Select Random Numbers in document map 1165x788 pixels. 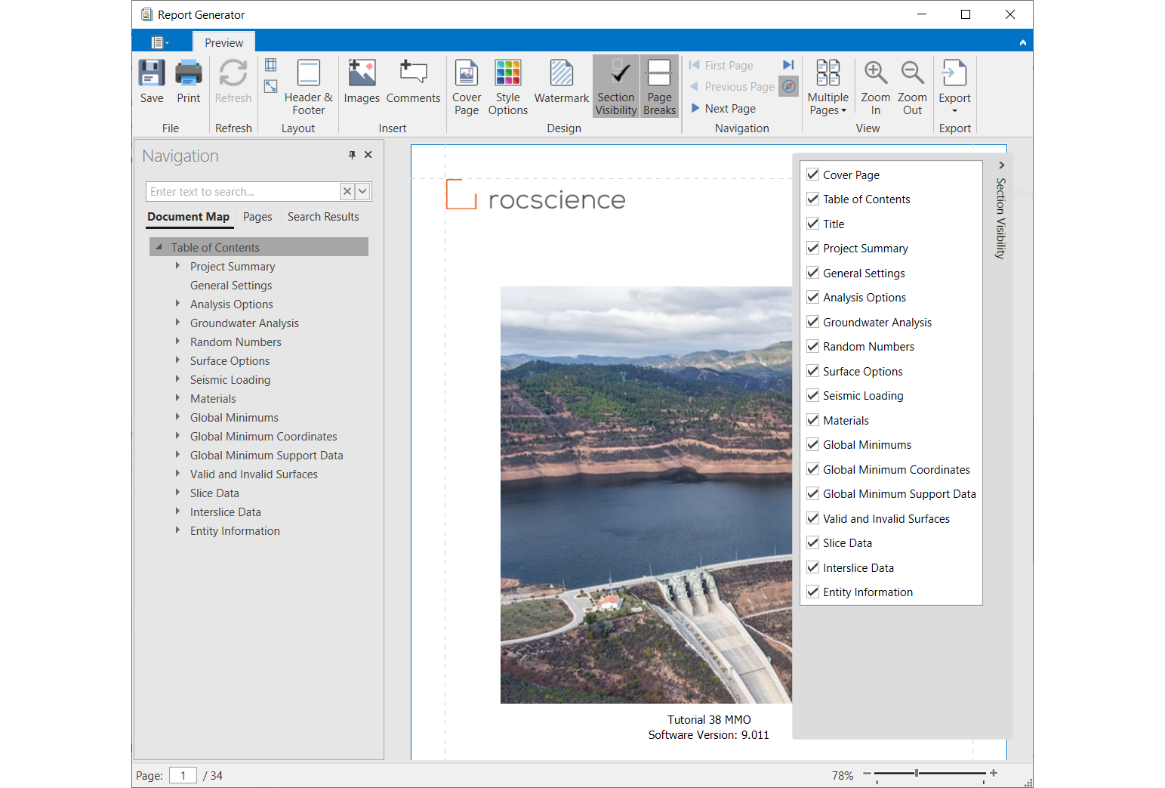236,341
